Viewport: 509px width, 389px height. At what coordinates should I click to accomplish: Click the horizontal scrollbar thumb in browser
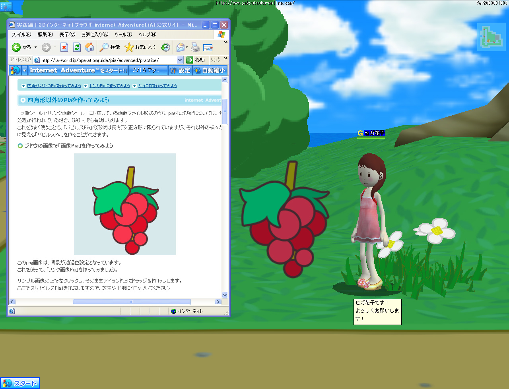coord(132,302)
